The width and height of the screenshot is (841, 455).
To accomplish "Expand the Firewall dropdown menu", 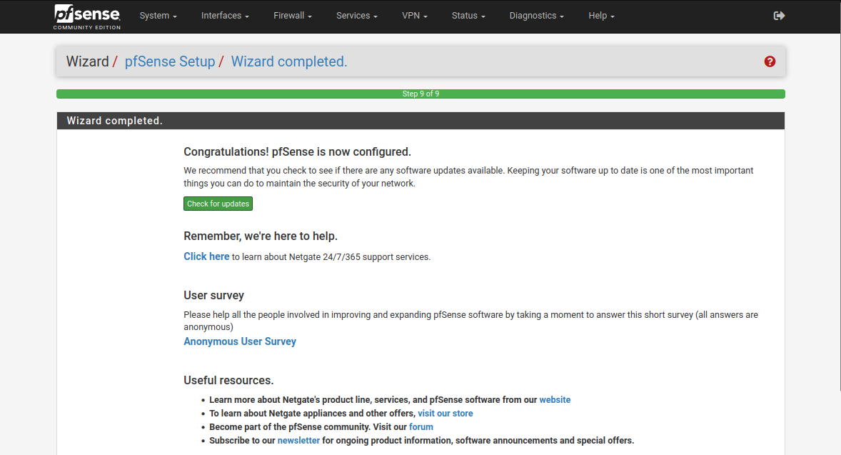I will [293, 16].
